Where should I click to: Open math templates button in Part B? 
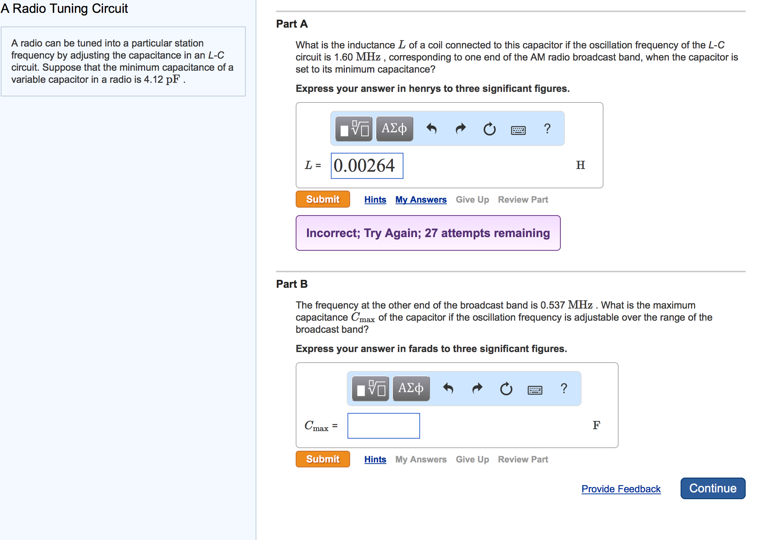click(370, 389)
